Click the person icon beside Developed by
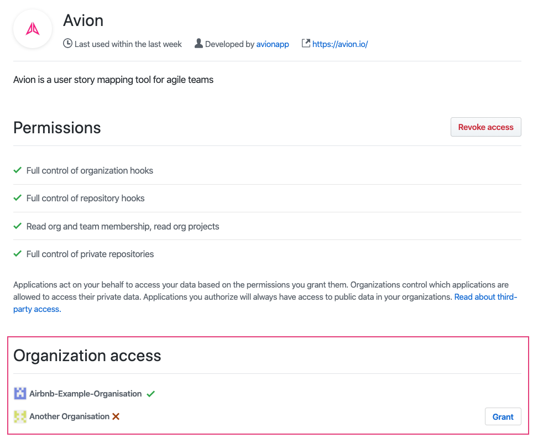 click(x=199, y=43)
